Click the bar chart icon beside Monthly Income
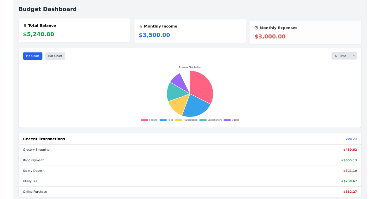This screenshot has width=380, height=199. (x=140, y=26)
